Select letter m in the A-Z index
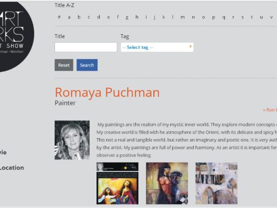Image resolution: width=277 pixels, height=208 pixels. tap(182, 18)
